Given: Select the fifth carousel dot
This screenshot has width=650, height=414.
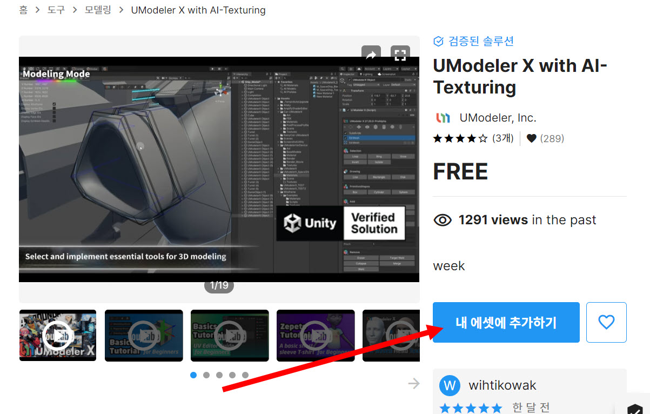Looking at the screenshot, I should [x=245, y=375].
